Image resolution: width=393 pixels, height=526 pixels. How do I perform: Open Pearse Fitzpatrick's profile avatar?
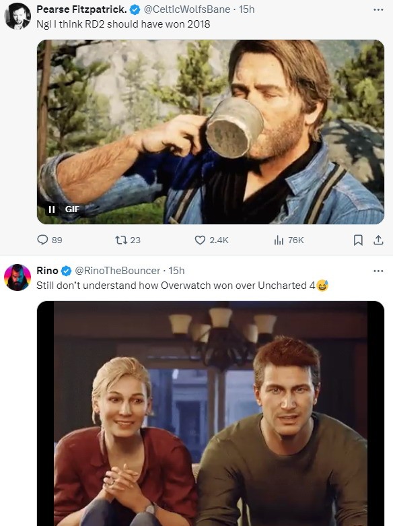(17, 16)
